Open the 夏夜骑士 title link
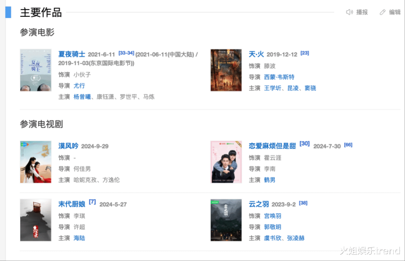Screen dimensions: 405x261 (72, 54)
